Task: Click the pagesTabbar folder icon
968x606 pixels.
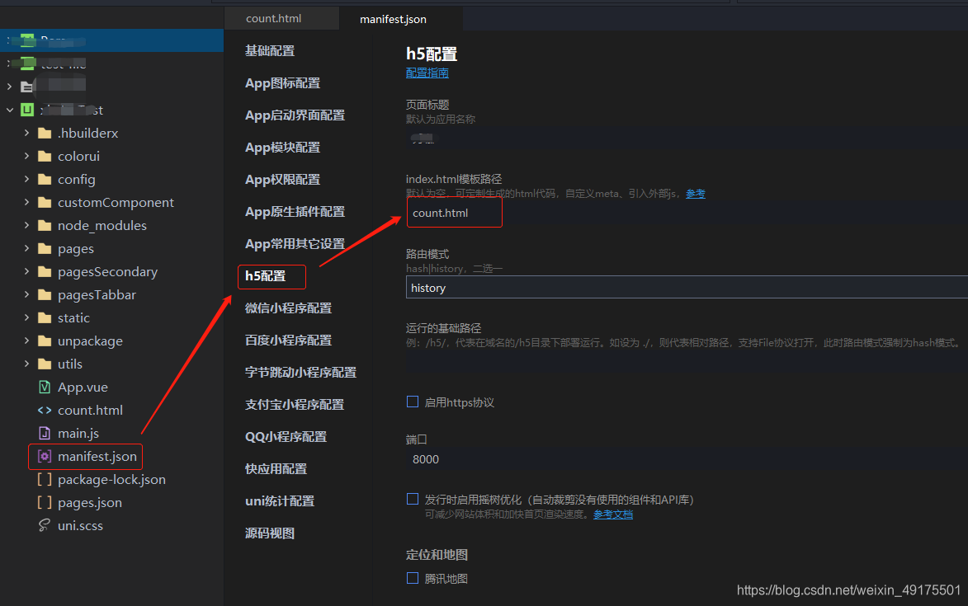Action: click(45, 294)
